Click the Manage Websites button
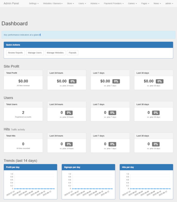This screenshot has width=177, height=202. click(55, 53)
